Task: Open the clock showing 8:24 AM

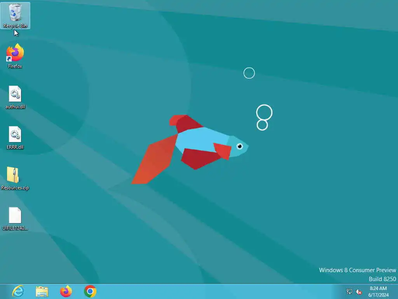Action: tap(378, 288)
